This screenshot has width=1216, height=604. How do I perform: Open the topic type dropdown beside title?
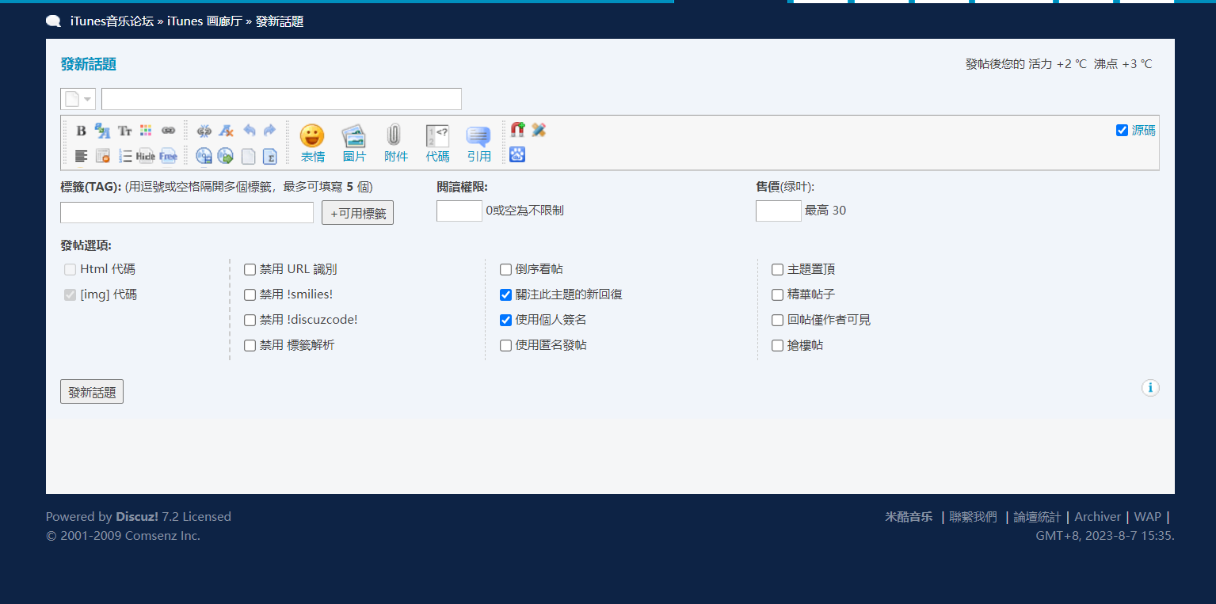[78, 99]
